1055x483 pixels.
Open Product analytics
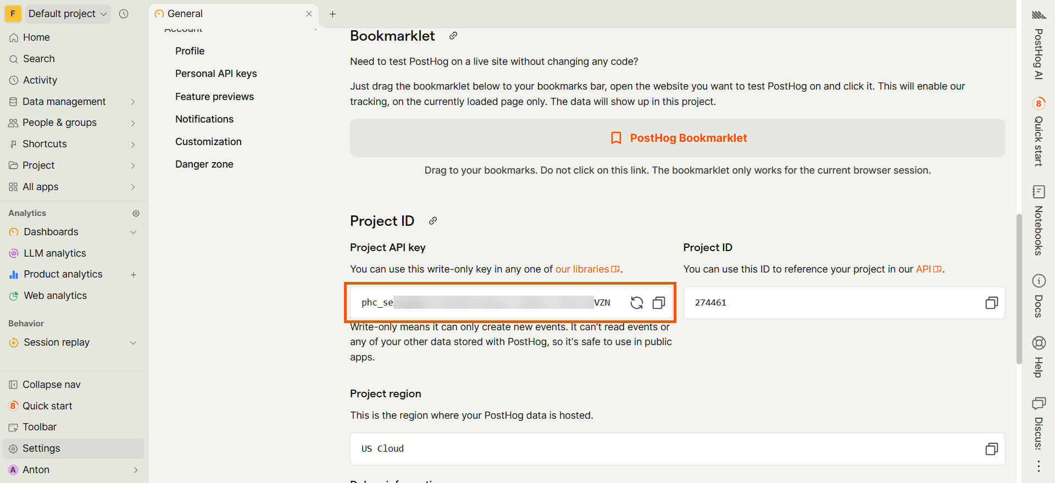63,274
